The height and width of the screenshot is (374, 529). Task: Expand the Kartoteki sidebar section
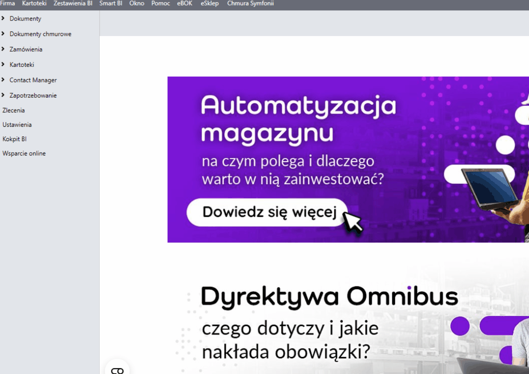coord(22,64)
